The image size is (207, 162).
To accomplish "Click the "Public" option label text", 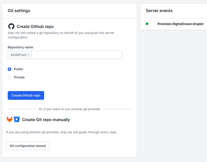I will [19, 69].
